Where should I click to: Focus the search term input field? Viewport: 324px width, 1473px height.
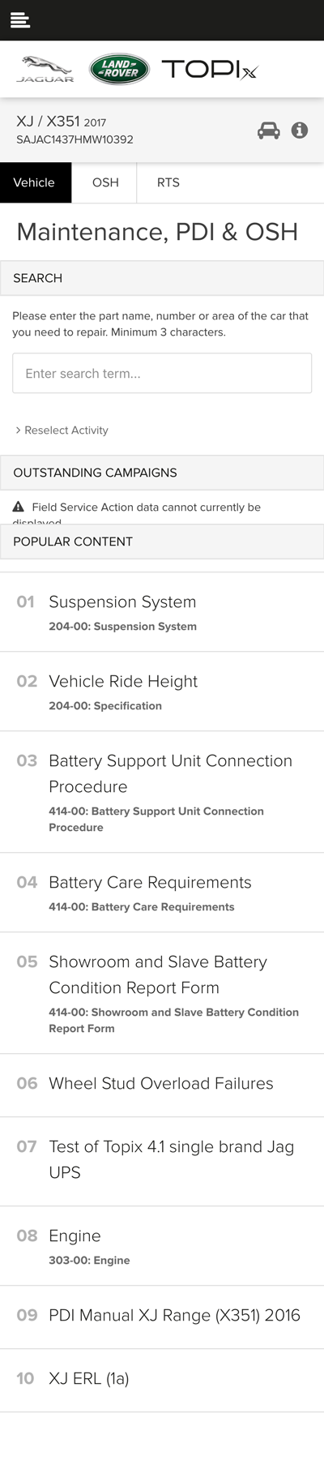162,374
